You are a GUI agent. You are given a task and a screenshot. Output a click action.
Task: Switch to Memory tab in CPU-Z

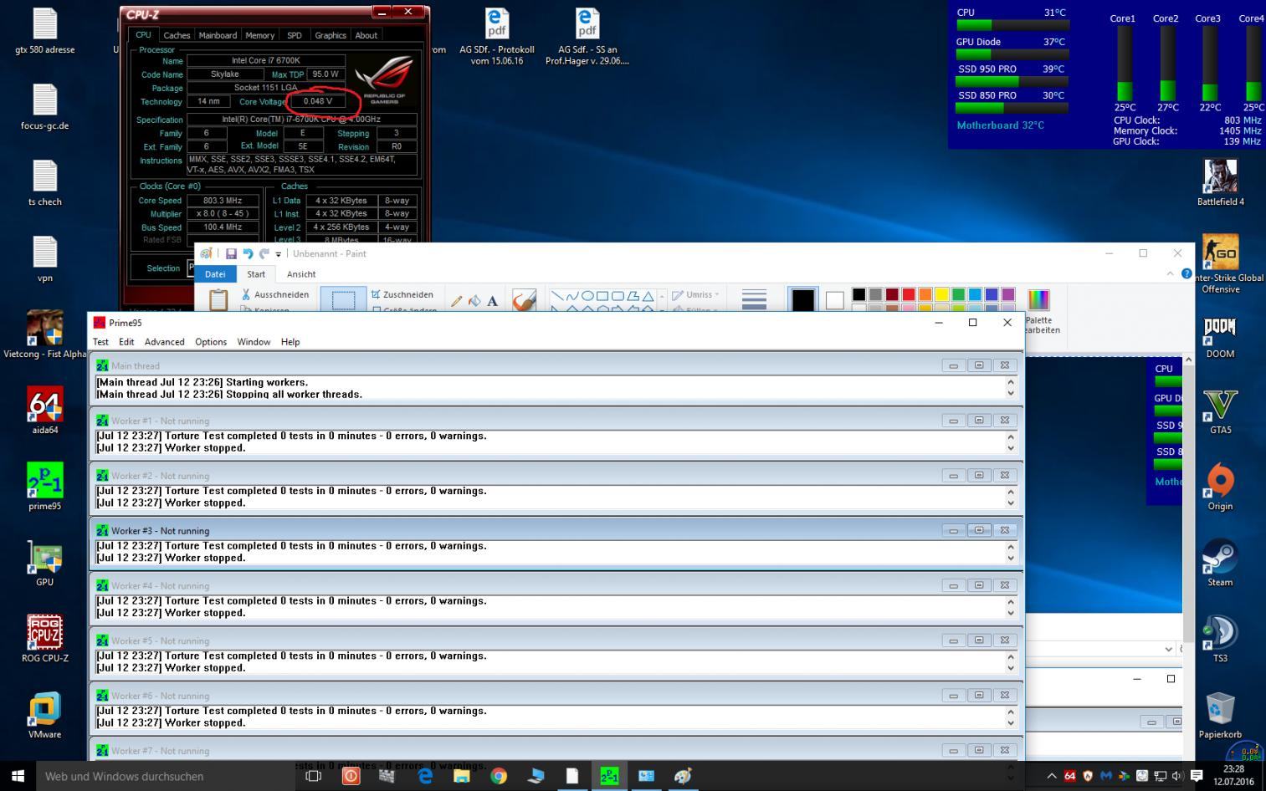pos(259,35)
